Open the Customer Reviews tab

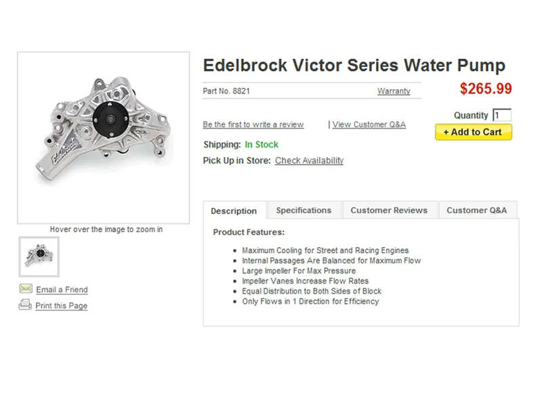click(389, 210)
